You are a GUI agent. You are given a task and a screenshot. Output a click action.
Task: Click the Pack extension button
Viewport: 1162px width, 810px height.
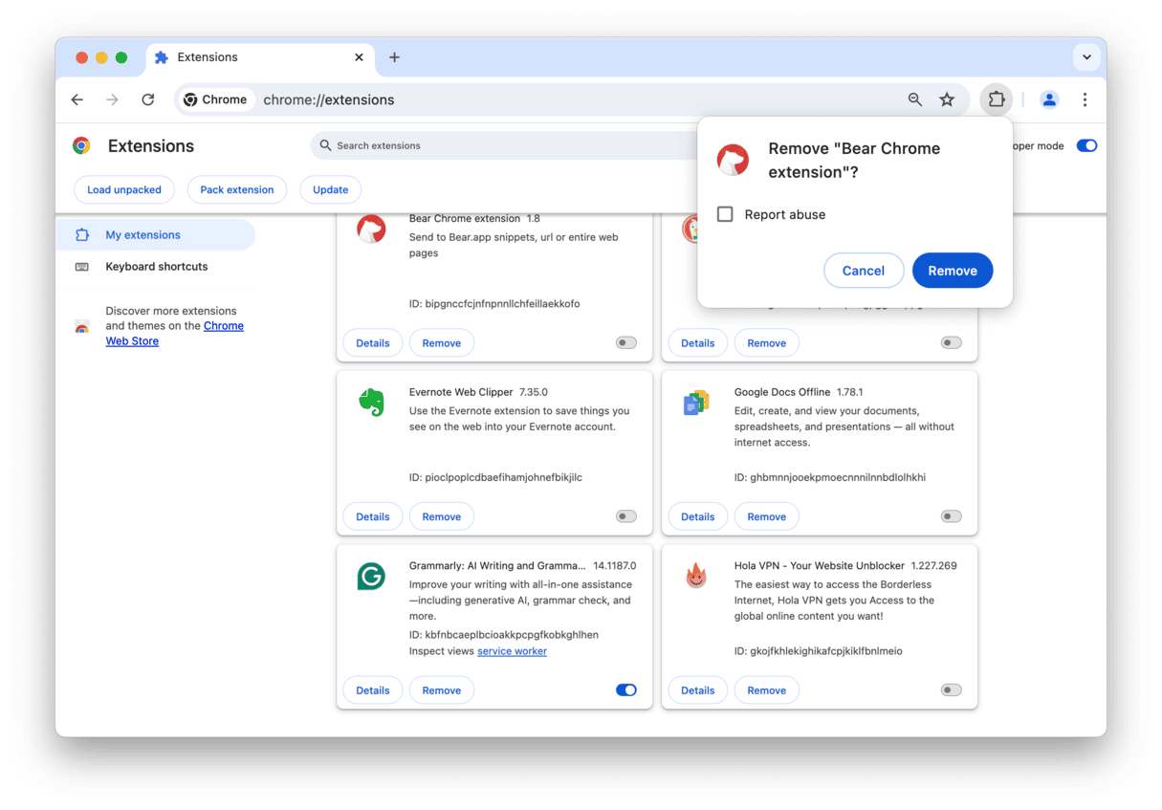click(x=237, y=189)
